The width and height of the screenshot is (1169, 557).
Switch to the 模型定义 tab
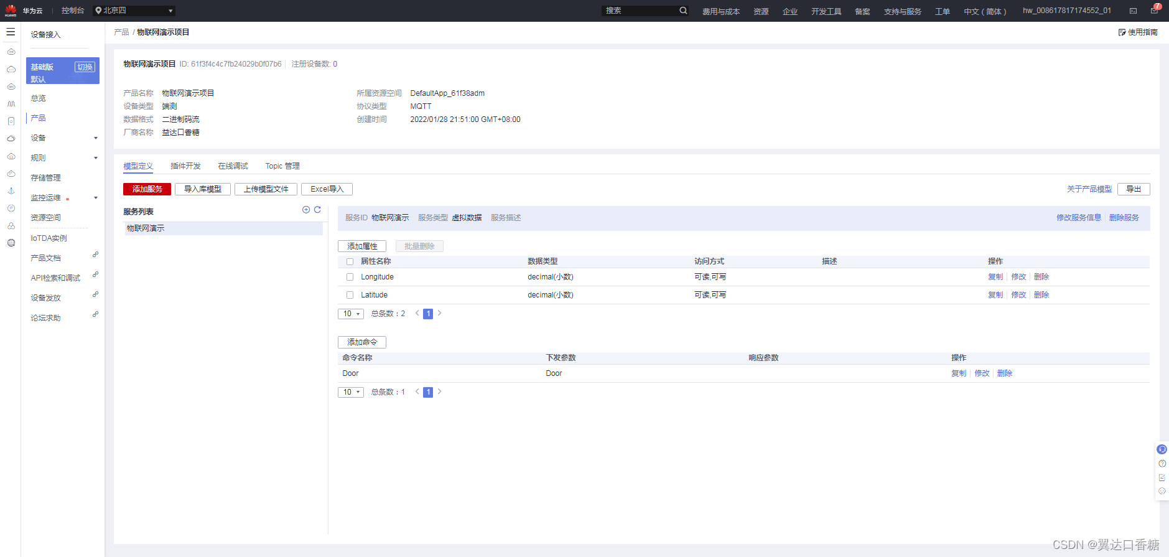click(138, 166)
